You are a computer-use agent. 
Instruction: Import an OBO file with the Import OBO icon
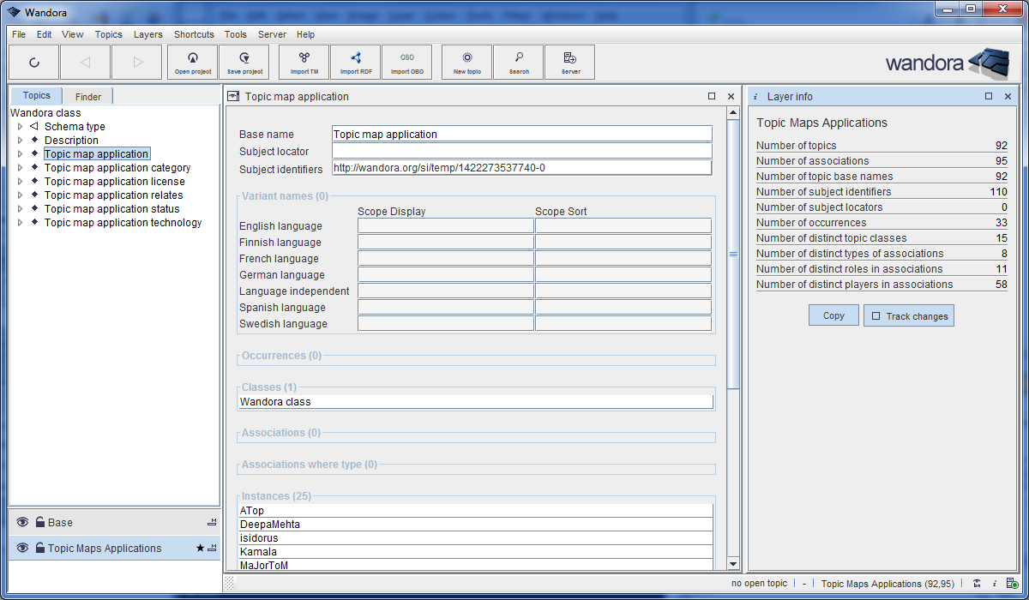click(406, 61)
